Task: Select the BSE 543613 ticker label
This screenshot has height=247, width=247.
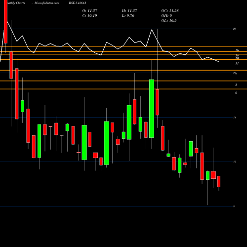Action: pos(78,3)
